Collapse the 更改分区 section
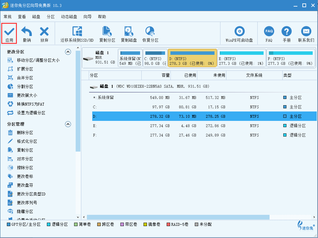This screenshot has height=238, width=318. click(x=68, y=52)
